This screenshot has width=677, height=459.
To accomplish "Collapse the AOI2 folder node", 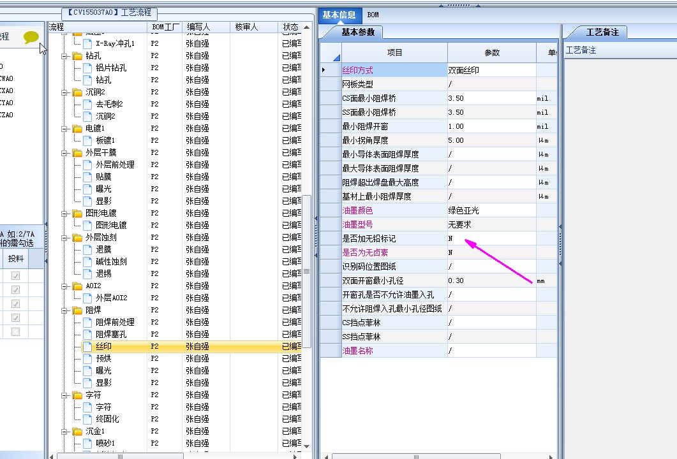I will [x=64, y=286].
